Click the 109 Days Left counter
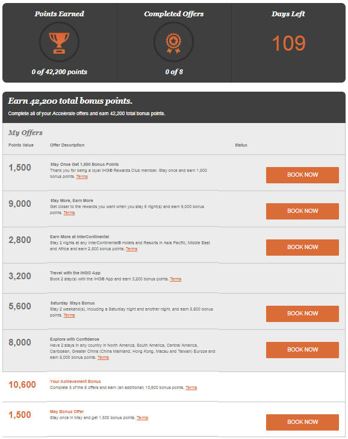 (x=288, y=43)
